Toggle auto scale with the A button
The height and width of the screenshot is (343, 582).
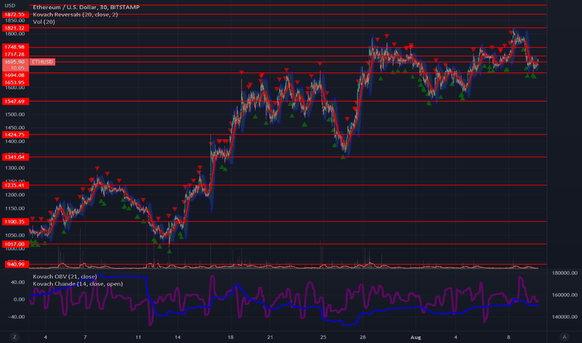coord(565,337)
